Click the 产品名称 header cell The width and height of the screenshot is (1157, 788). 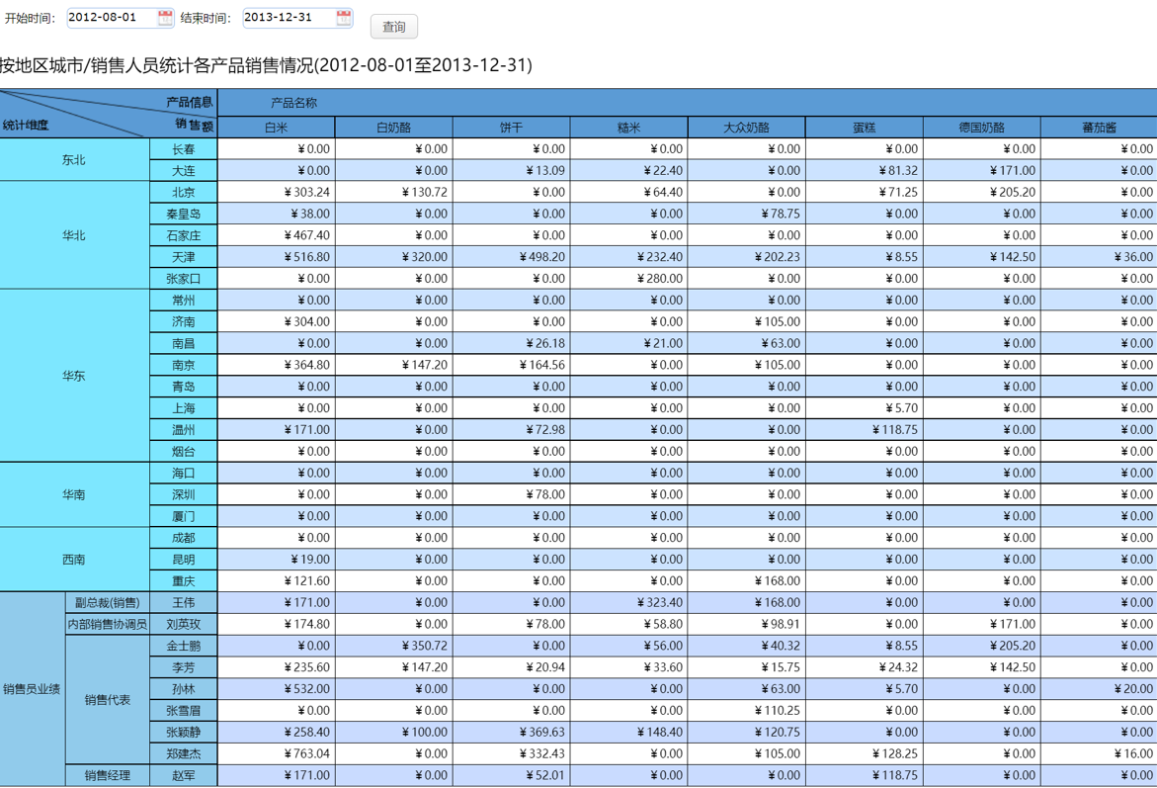pyautogui.click(x=688, y=103)
